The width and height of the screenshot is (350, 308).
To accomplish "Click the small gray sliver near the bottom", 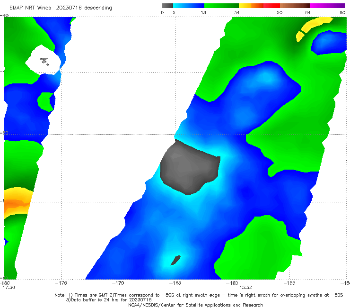I will [x=175, y=260].
